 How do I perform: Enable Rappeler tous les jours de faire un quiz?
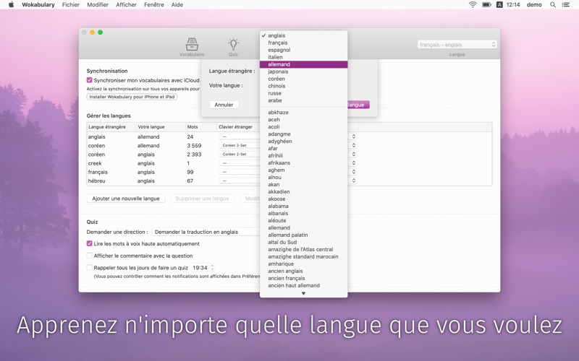89,267
